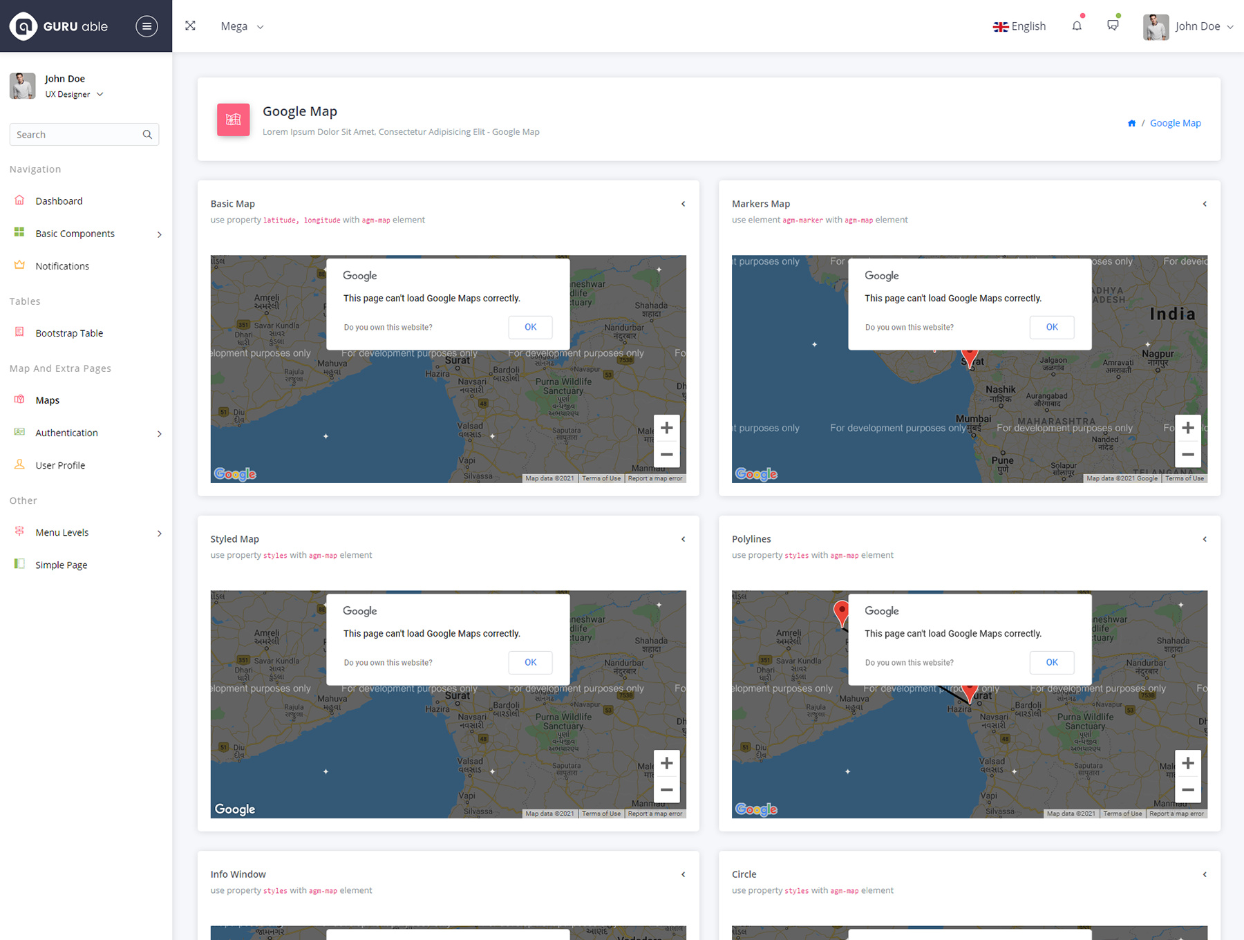Image resolution: width=1244 pixels, height=940 pixels.
Task: Open the chat messages icon
Action: point(1113,26)
